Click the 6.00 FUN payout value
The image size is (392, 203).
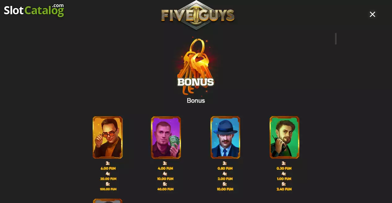pyautogui.click(x=108, y=168)
